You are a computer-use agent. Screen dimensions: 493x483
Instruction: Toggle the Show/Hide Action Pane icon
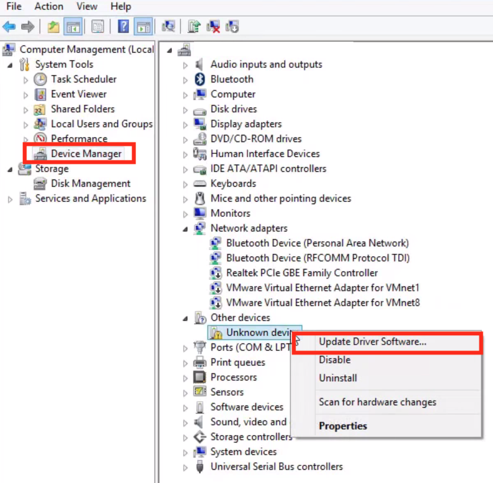[x=144, y=27]
